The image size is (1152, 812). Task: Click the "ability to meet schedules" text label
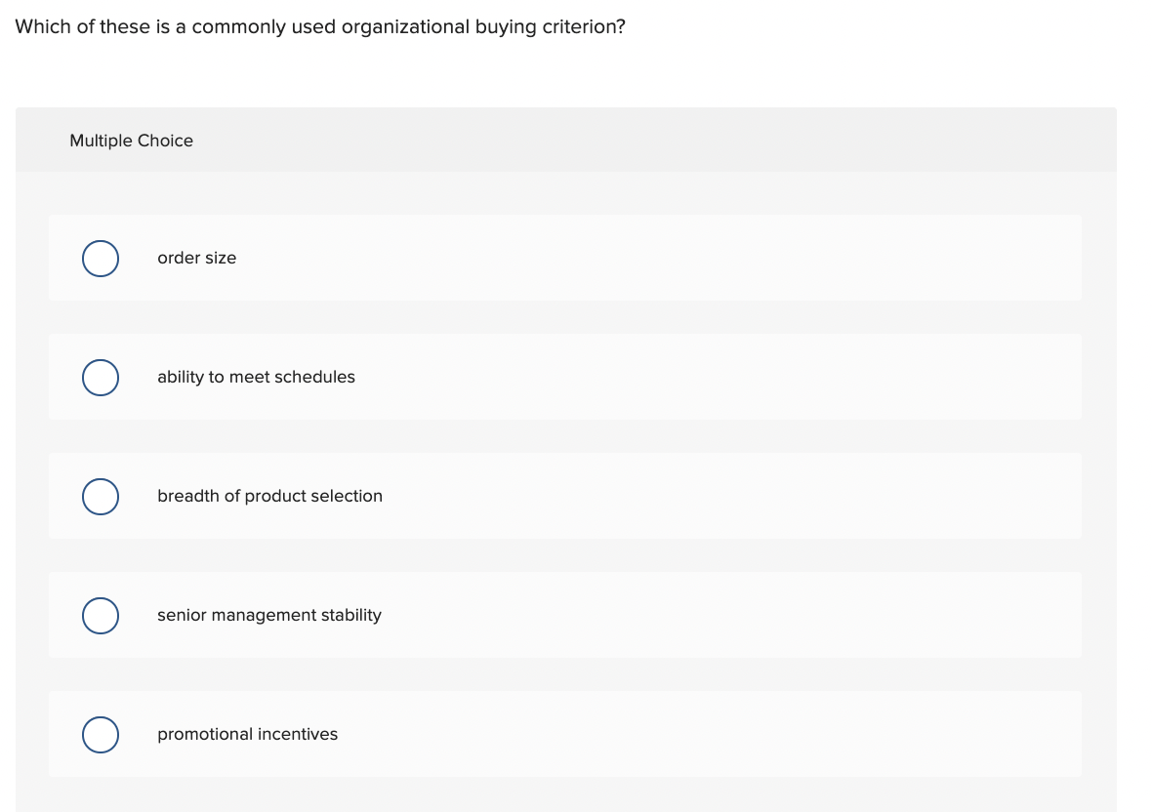[x=256, y=377]
